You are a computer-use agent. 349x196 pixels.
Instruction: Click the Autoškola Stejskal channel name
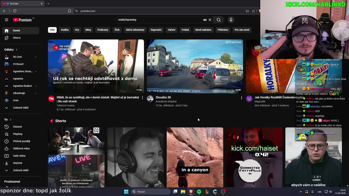(166, 102)
